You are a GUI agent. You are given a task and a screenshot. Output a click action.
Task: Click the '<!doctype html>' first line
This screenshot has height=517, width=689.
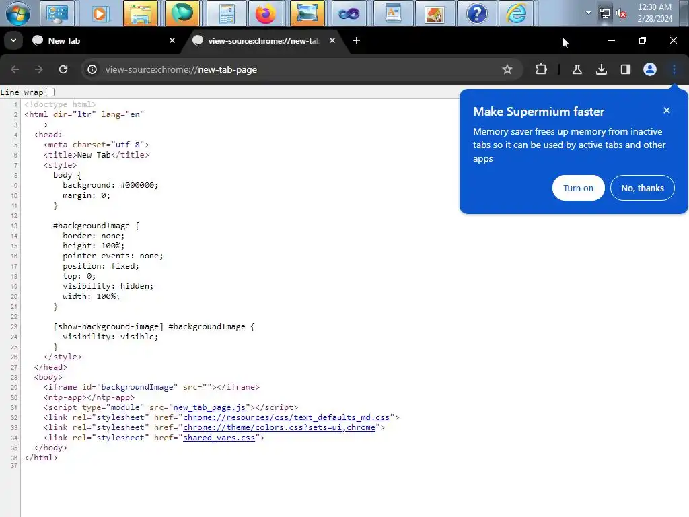[x=60, y=104]
